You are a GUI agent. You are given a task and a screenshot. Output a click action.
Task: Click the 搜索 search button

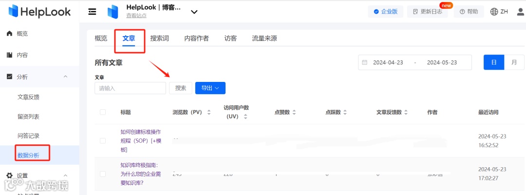(181, 88)
